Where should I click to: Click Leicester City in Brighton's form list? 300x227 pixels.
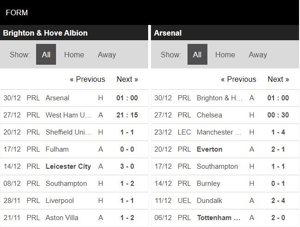click(x=68, y=166)
